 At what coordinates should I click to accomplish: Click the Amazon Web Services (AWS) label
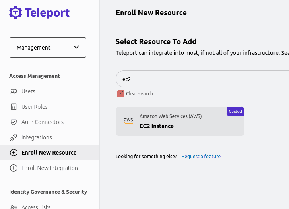[171, 116]
